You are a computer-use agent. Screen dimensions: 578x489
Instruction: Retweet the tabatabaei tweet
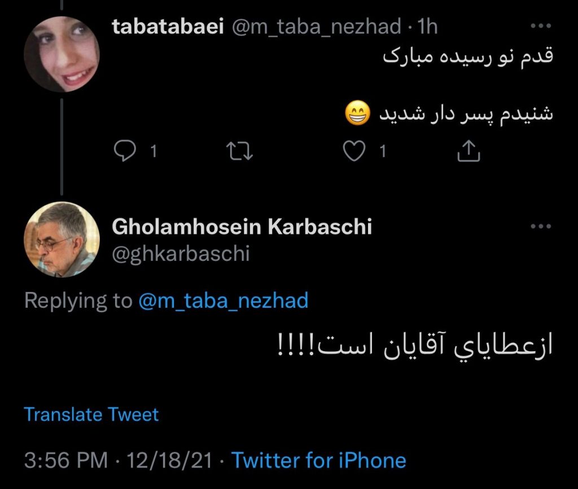coord(239,151)
